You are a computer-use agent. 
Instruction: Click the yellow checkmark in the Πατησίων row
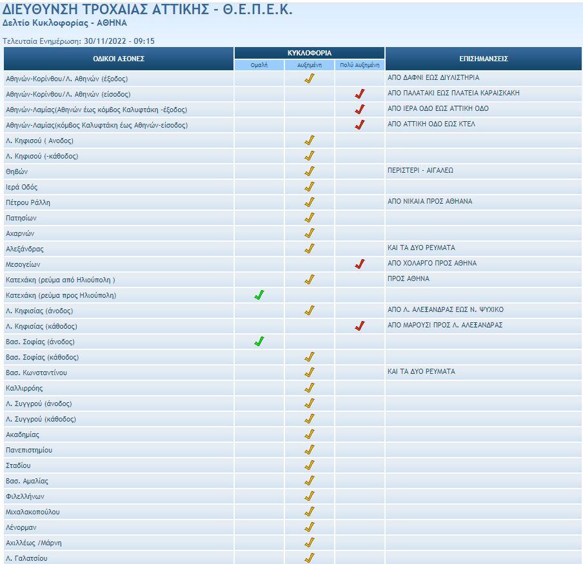coord(310,218)
